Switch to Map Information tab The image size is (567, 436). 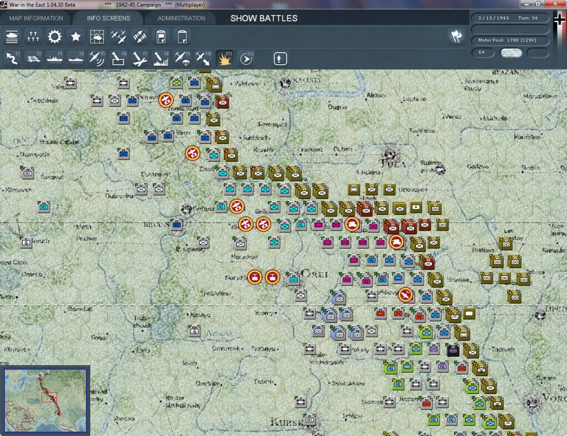(36, 18)
